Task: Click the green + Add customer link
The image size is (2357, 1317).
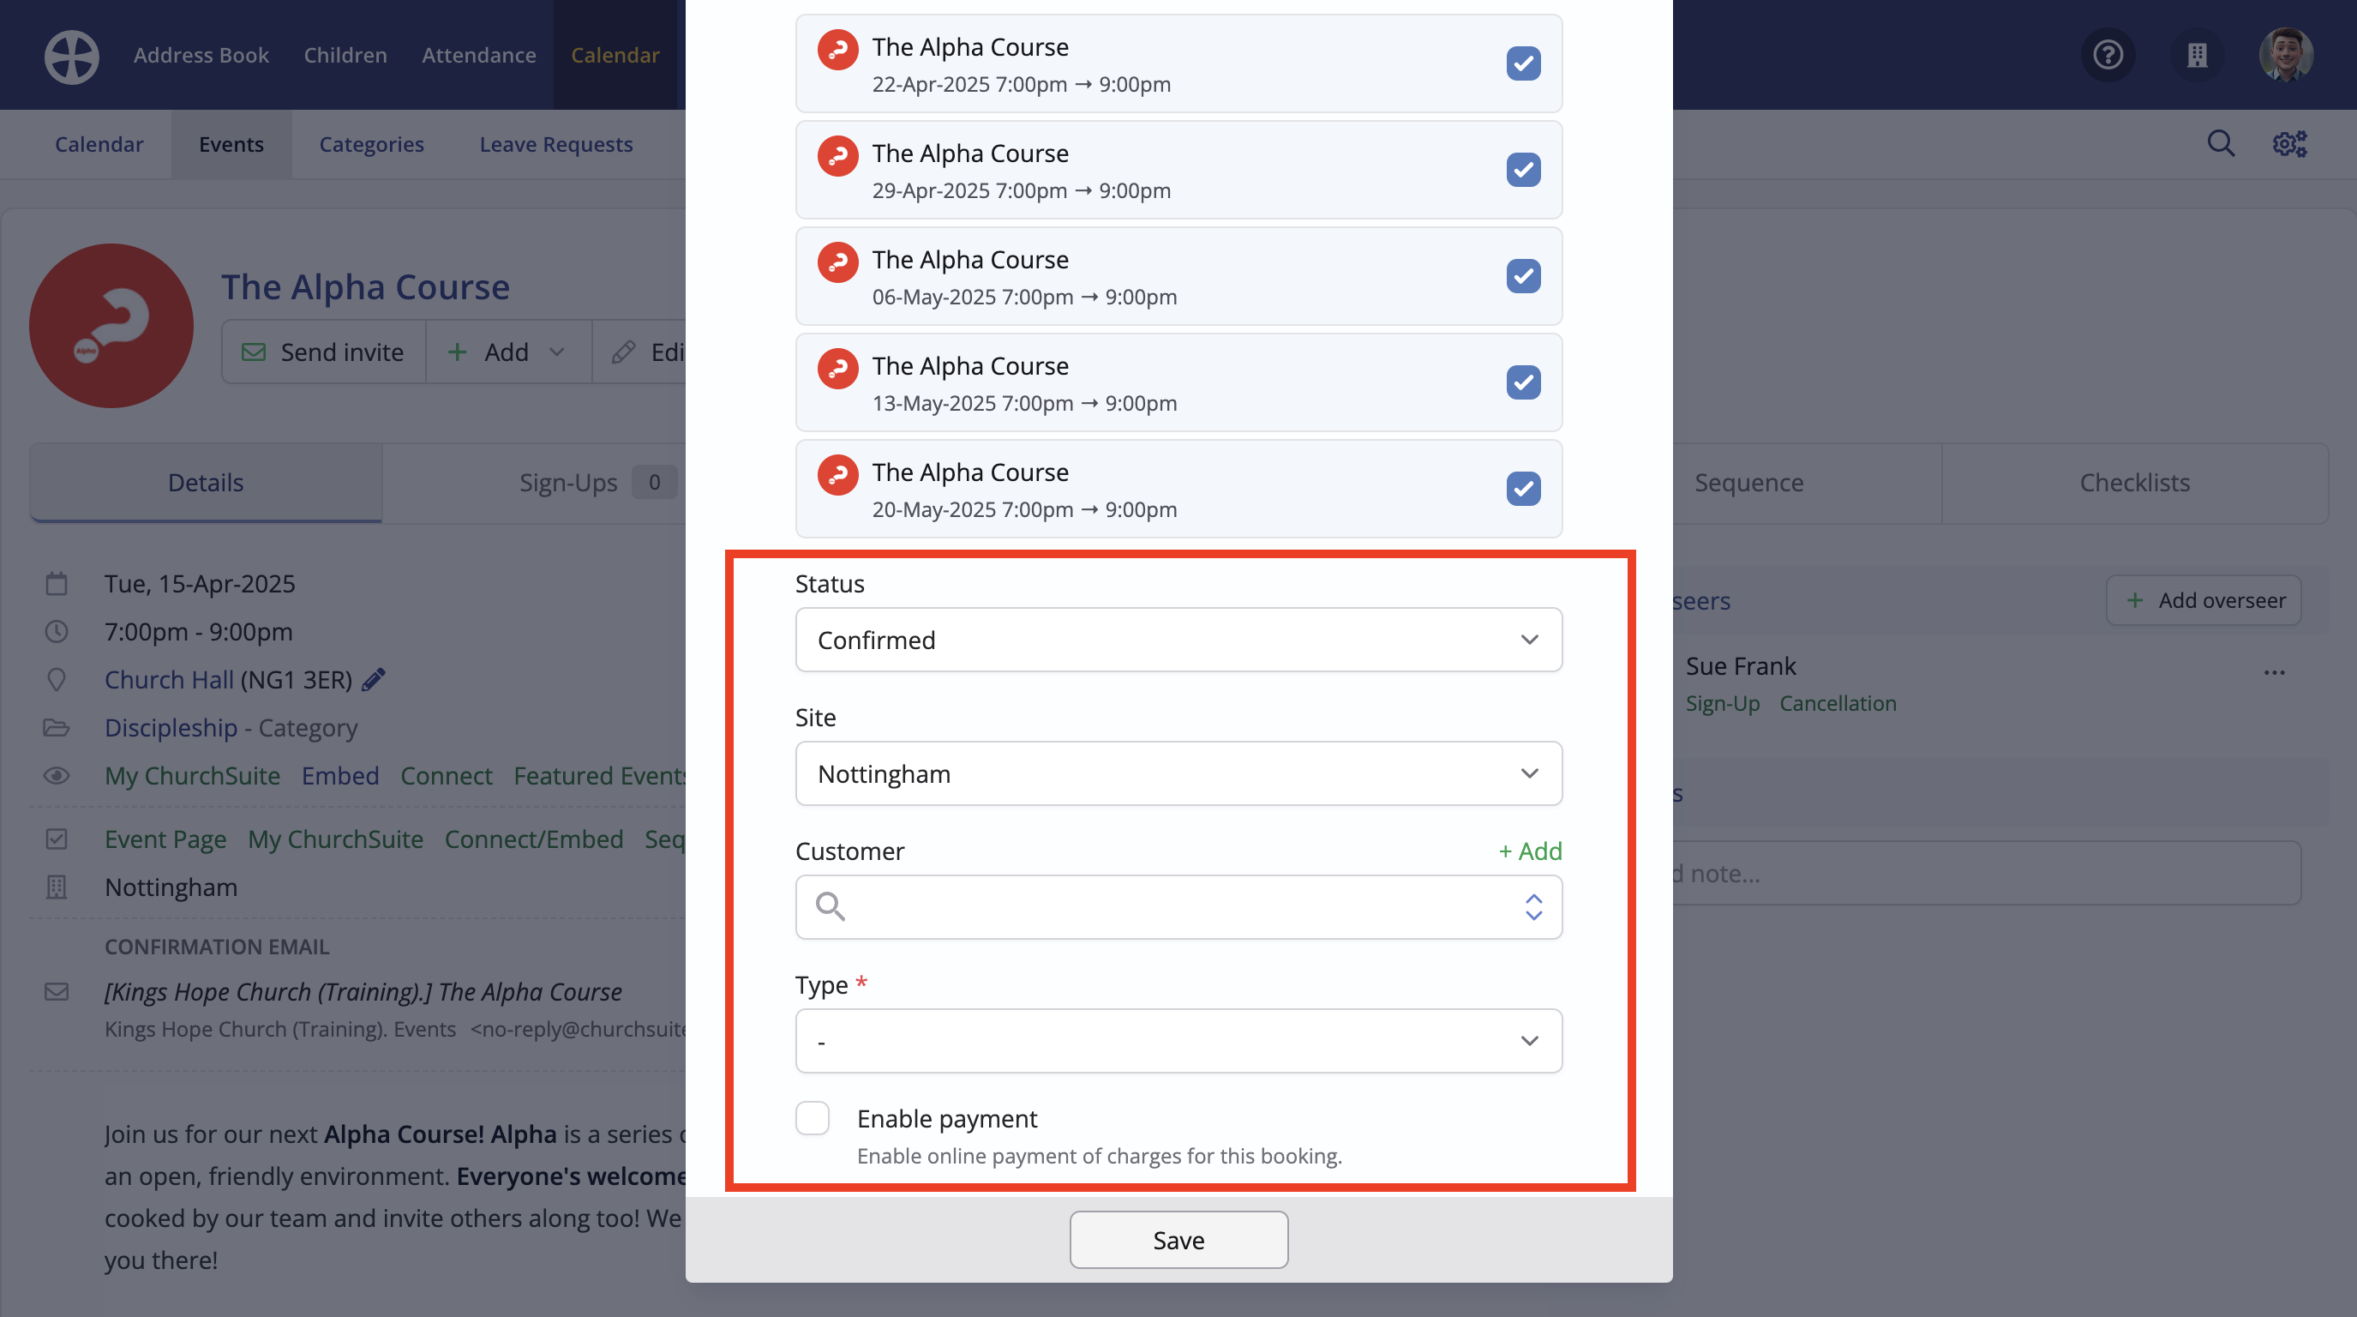Action: pyautogui.click(x=1530, y=851)
